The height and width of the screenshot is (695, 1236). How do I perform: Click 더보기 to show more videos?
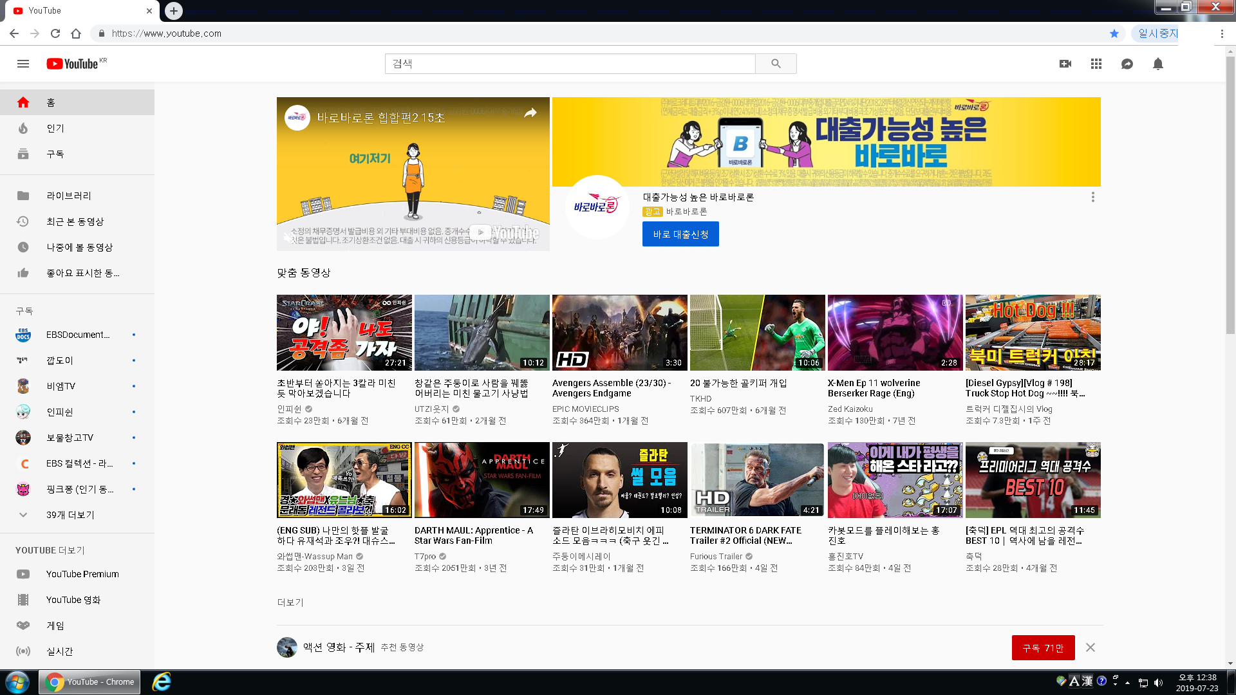[290, 602]
